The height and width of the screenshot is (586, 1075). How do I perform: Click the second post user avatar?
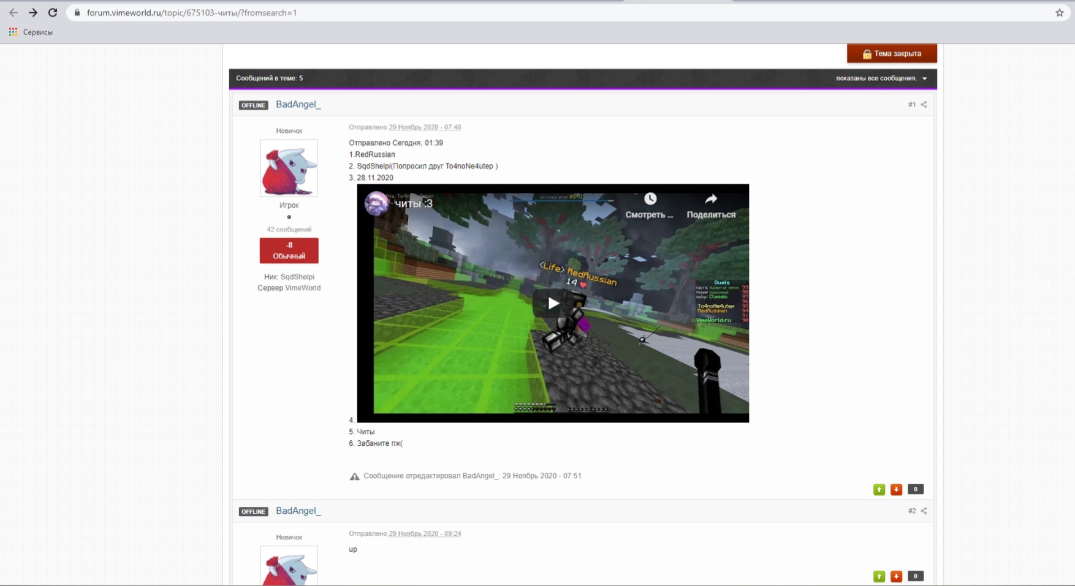click(x=289, y=565)
